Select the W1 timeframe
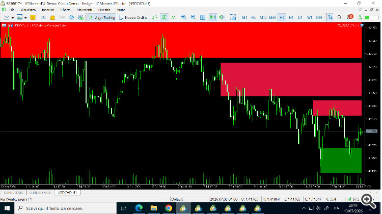The image size is (382, 214). coord(310,17)
